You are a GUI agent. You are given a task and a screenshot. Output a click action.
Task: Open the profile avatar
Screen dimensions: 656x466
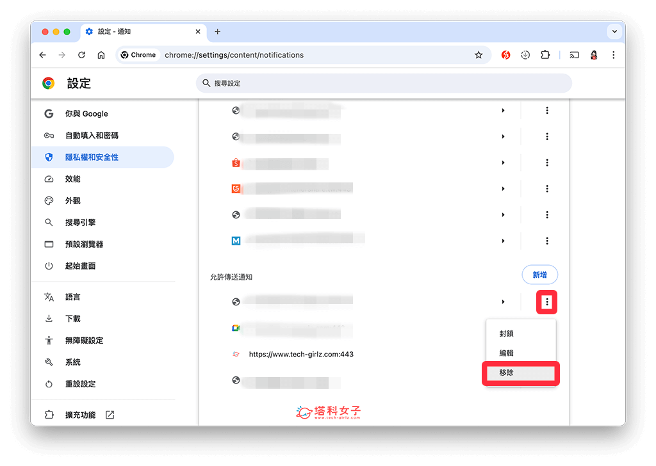coord(594,55)
